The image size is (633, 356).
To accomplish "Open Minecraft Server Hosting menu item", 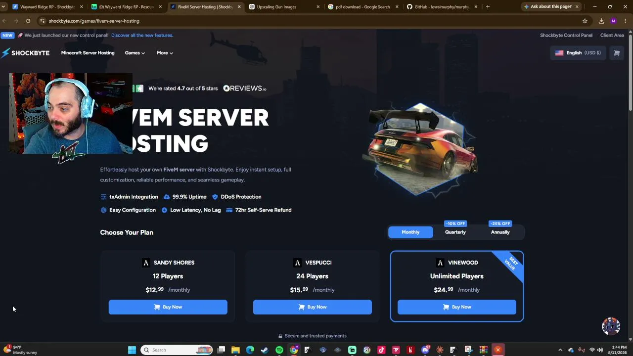I will pyautogui.click(x=88, y=53).
